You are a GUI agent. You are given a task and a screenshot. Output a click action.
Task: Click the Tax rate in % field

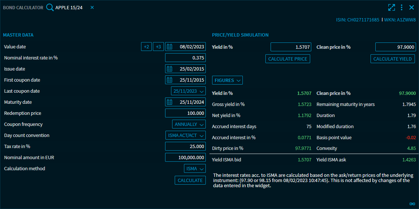click(185, 147)
